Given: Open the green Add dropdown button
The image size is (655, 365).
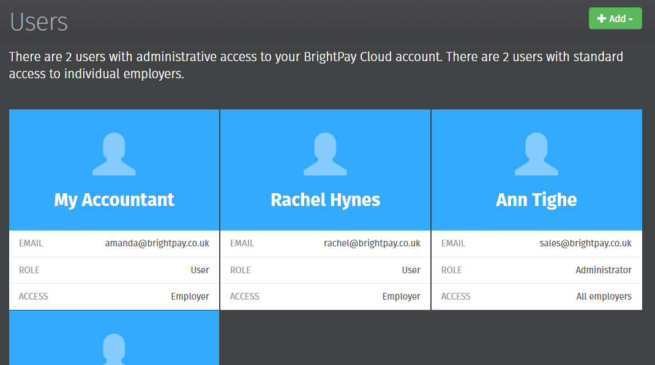Looking at the screenshot, I should [x=615, y=18].
